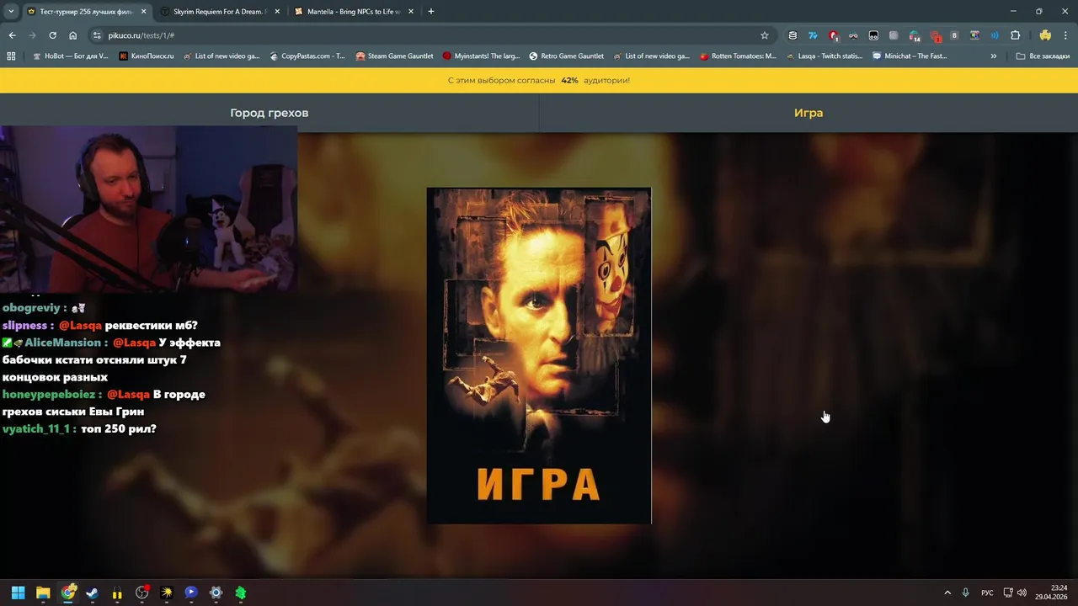Reload the current page

52,35
